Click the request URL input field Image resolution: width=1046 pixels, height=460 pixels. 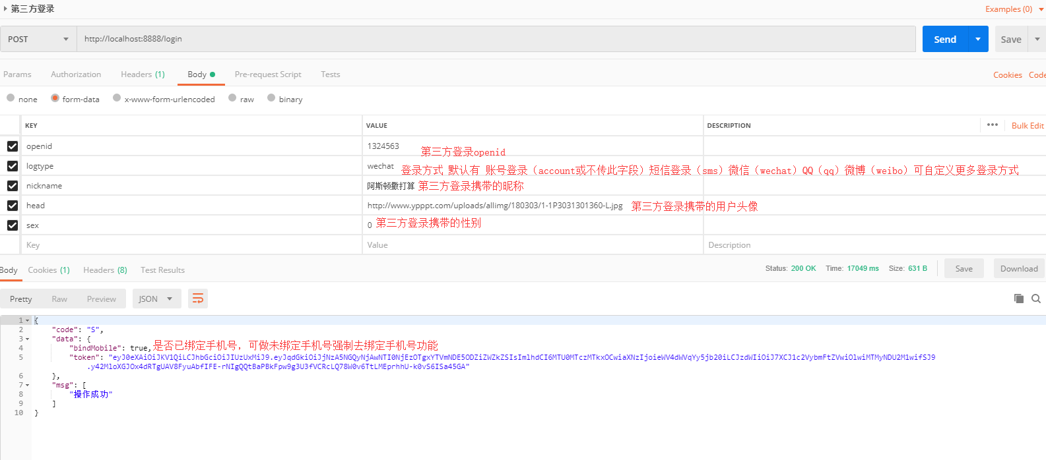(495, 39)
